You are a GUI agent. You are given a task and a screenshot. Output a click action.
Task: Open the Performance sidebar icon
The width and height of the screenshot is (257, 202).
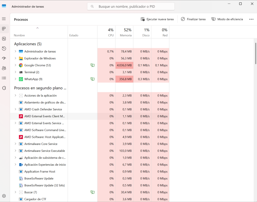tap(4, 39)
